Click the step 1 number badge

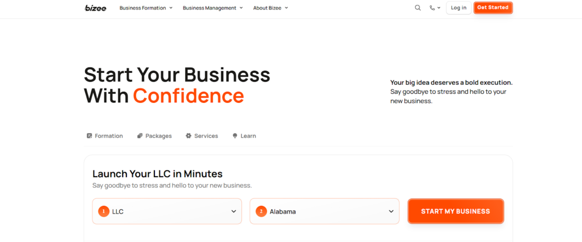point(104,211)
